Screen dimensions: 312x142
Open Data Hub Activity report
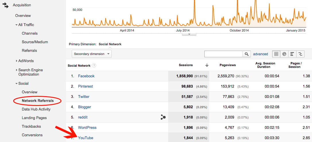[36, 109]
